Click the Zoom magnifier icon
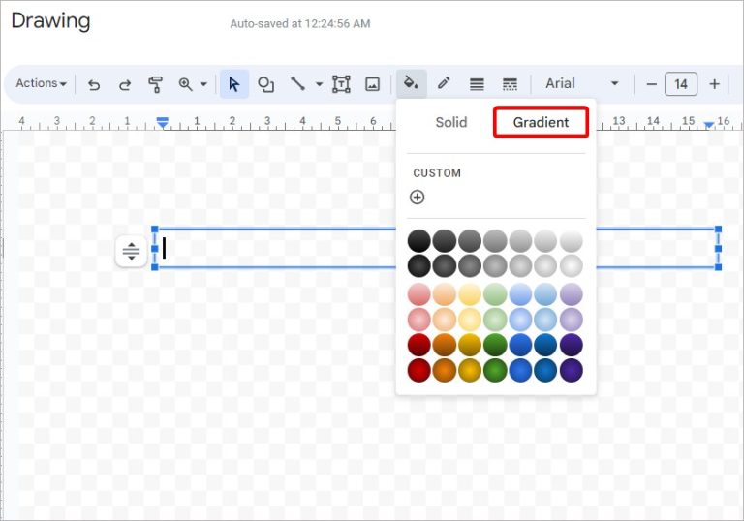The width and height of the screenshot is (744, 521). (185, 84)
